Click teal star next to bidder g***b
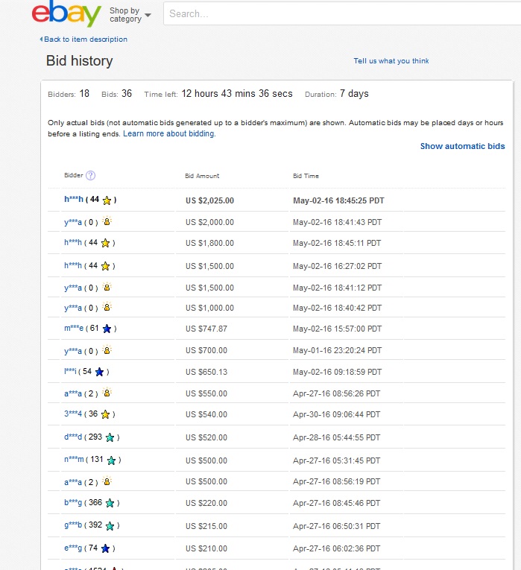Viewport: 521px width, 570px height. (110, 526)
